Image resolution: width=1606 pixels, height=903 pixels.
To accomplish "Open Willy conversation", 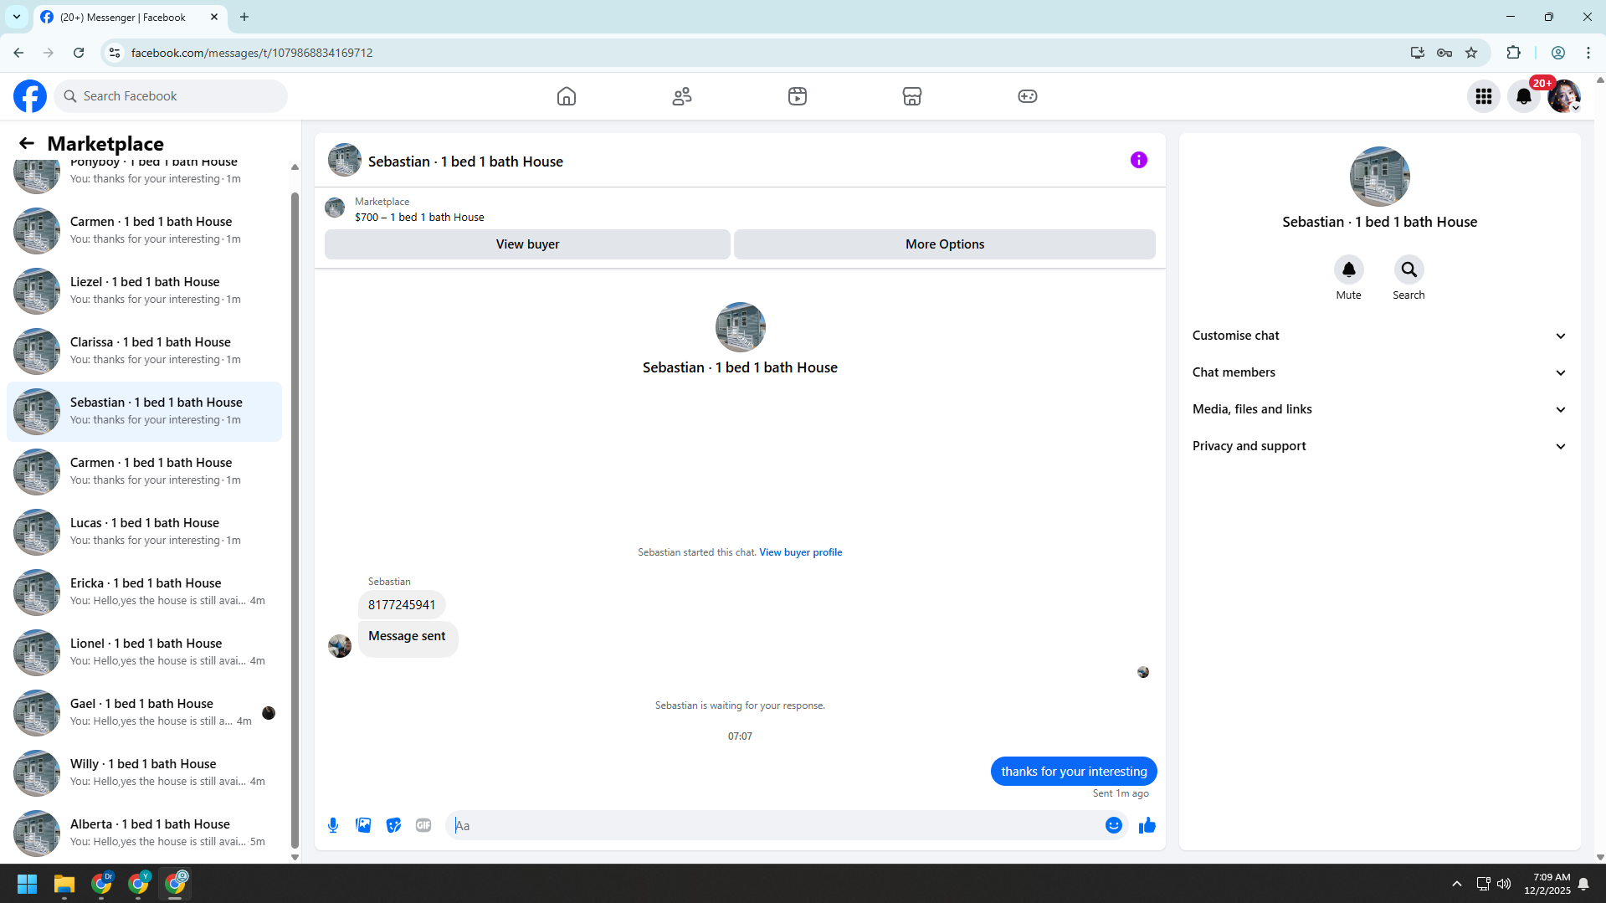I will click(x=144, y=772).
